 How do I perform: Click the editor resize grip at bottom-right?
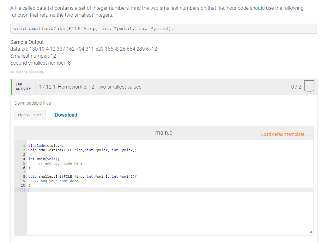tap(311, 232)
